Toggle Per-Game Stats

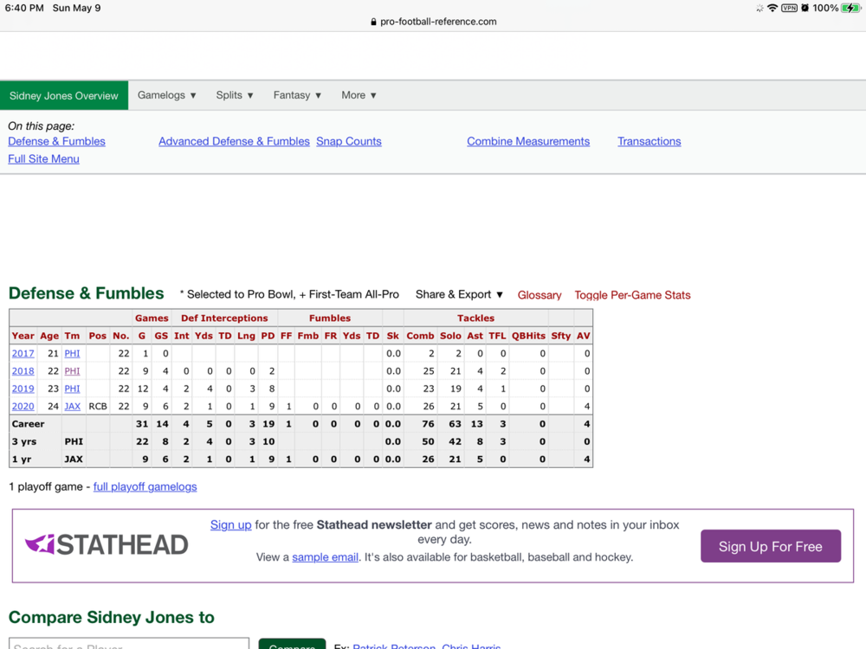click(632, 295)
